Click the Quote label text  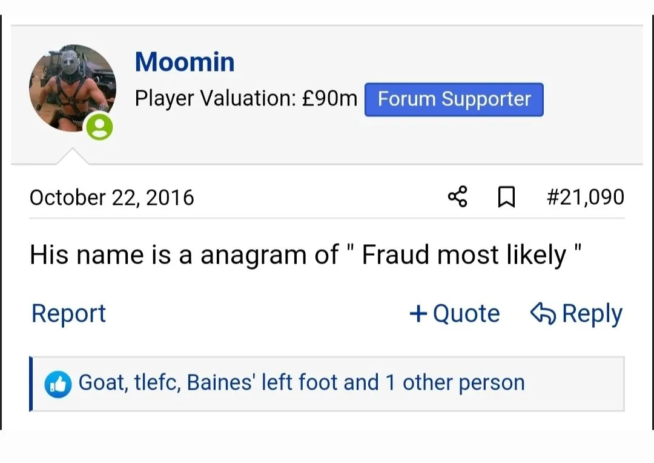click(466, 313)
